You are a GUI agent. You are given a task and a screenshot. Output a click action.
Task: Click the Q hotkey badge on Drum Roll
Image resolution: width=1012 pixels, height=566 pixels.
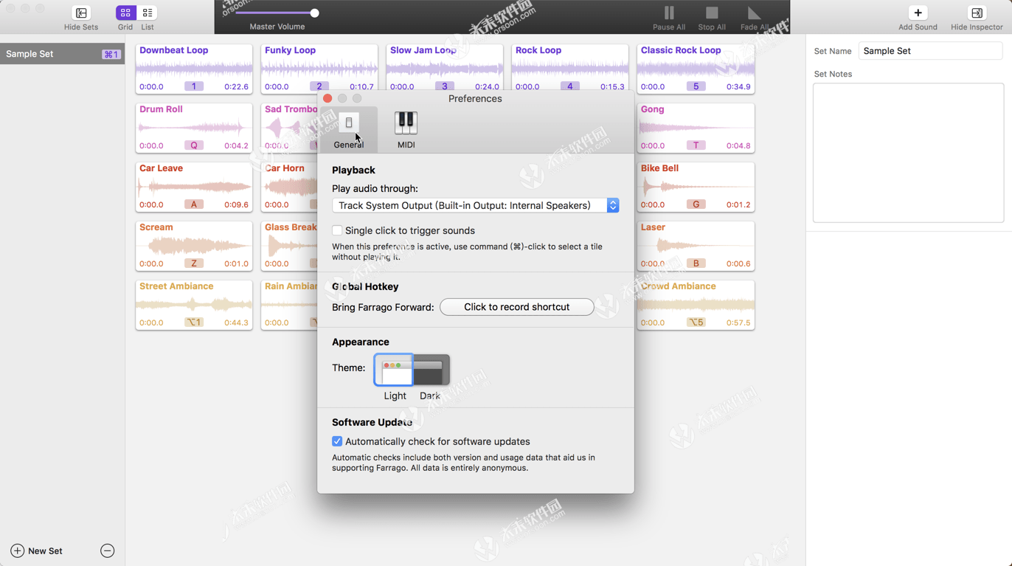coord(194,145)
